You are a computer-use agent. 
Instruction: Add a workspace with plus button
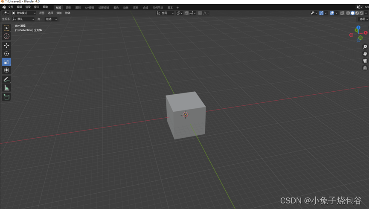point(178,8)
